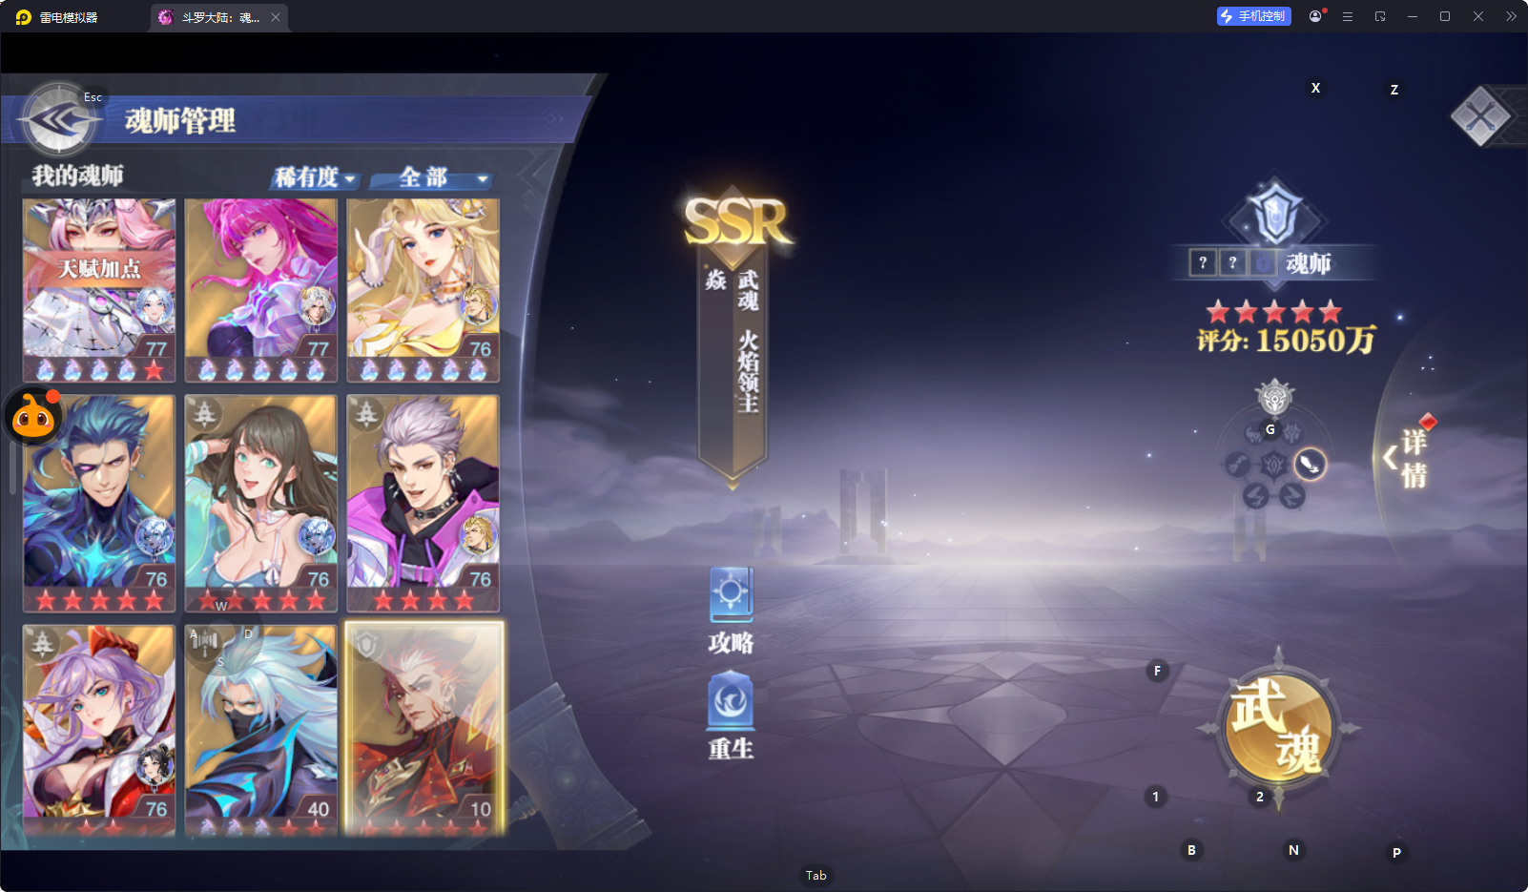Select the upper-right slot in skill wheel
This screenshot has height=892, width=1528.
(1292, 433)
